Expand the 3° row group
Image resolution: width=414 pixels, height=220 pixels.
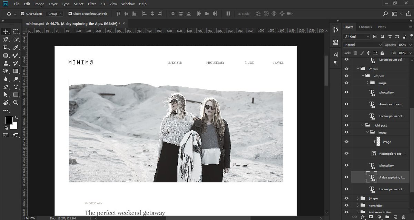pyautogui.click(x=358, y=198)
